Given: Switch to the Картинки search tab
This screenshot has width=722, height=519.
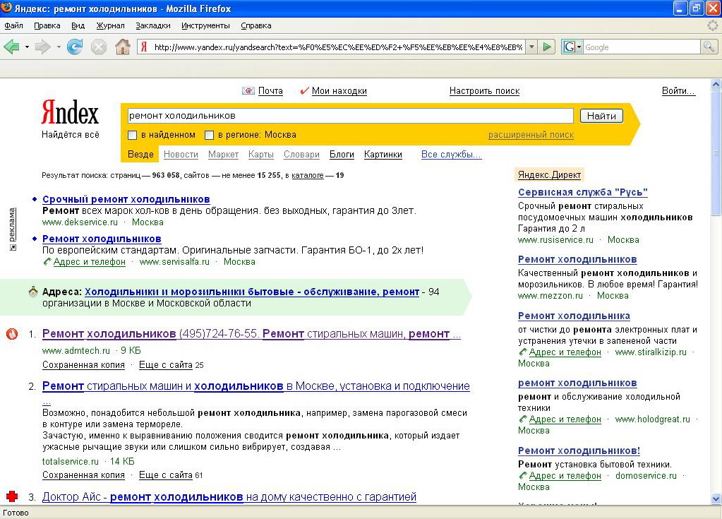Looking at the screenshot, I should 383,155.
